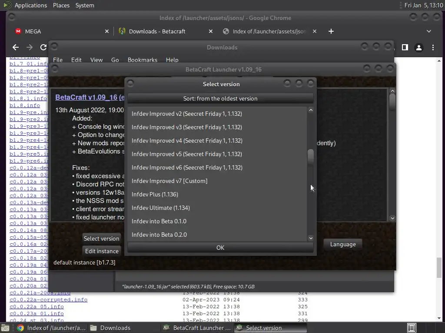Expand Chrome tab search chevron
The image size is (445, 333).
pos(429,31)
